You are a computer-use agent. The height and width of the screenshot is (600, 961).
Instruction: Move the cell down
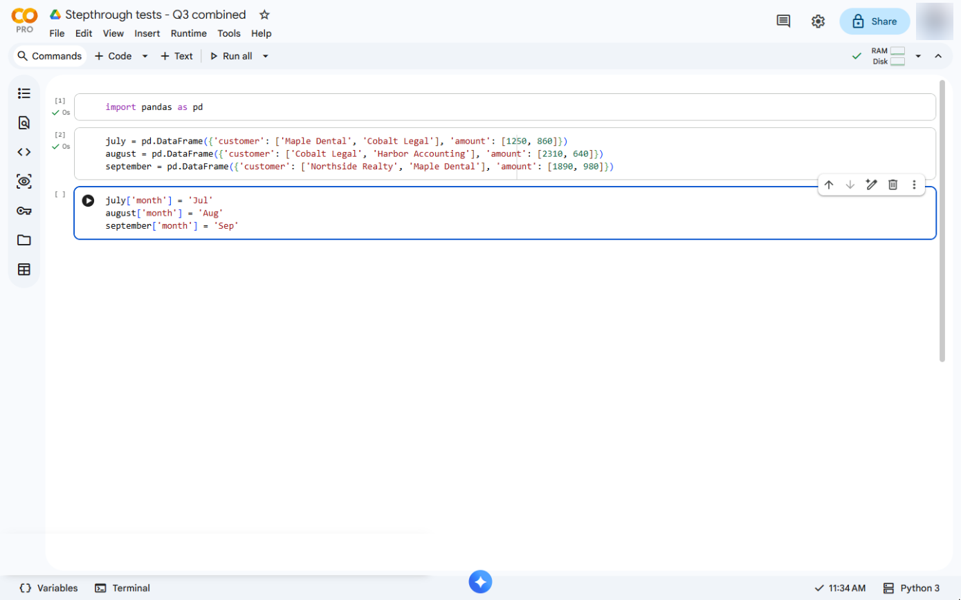coord(850,185)
